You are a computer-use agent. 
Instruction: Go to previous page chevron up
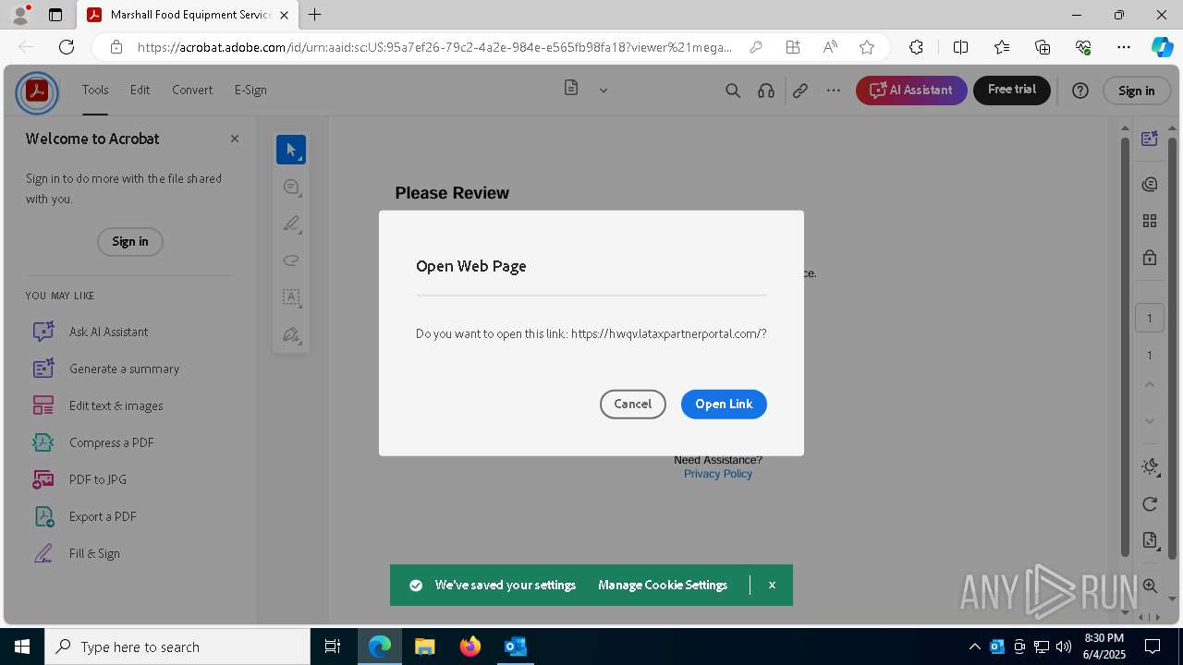point(1150,384)
